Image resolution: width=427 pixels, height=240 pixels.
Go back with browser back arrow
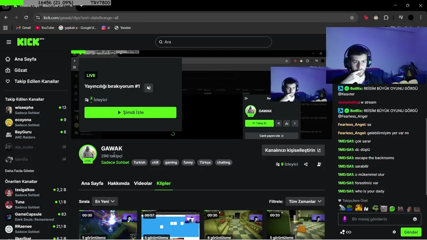pyautogui.click(x=6, y=18)
